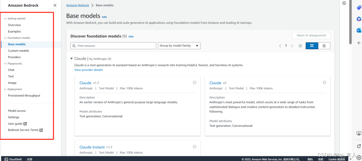Screen dimensions: 362x161
Task: Click the View provider details link
Action: coord(88,70)
